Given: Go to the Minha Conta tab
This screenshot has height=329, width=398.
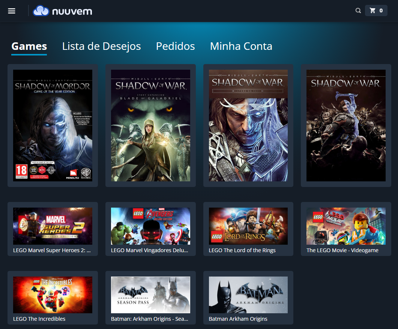Looking at the screenshot, I should pyautogui.click(x=241, y=46).
